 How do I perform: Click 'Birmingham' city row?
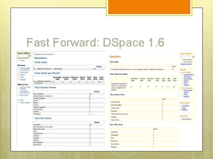tap(69, 143)
